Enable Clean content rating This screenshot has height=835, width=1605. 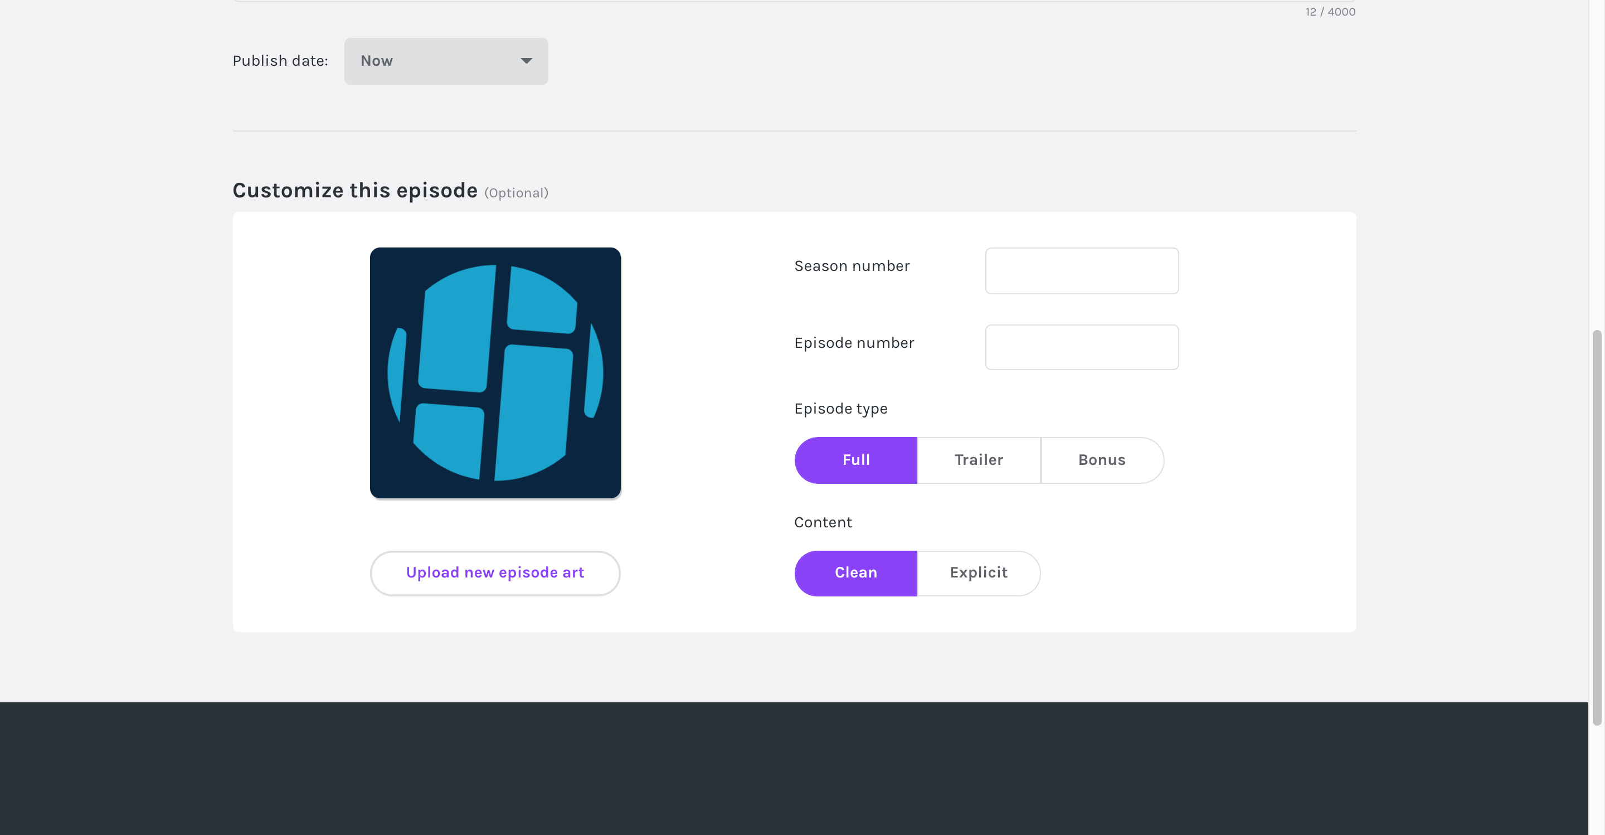click(857, 572)
